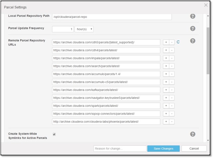Viewport: 213px width, 158px height.
Task: Edit the navigator-keytrustee5 URL field
Action: (x=106, y=98)
